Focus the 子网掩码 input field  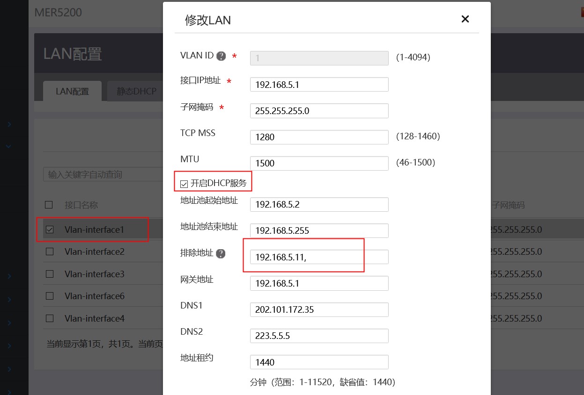tap(319, 111)
